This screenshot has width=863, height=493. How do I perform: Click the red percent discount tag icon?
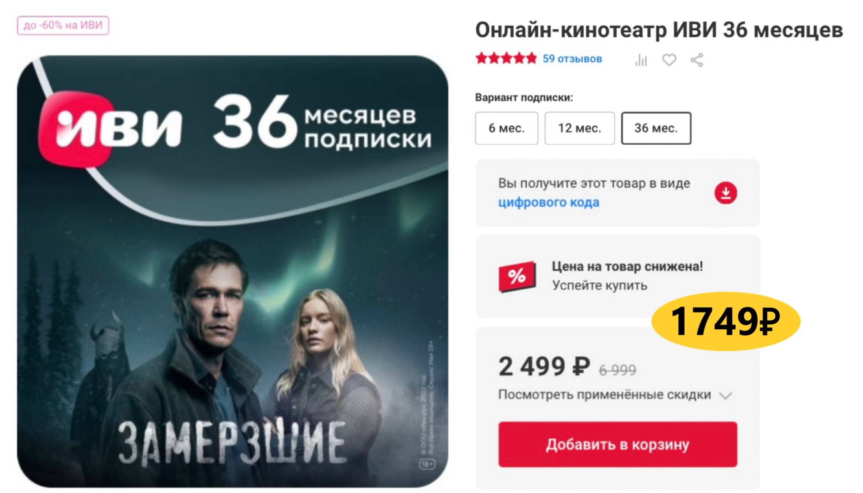pyautogui.click(x=517, y=277)
